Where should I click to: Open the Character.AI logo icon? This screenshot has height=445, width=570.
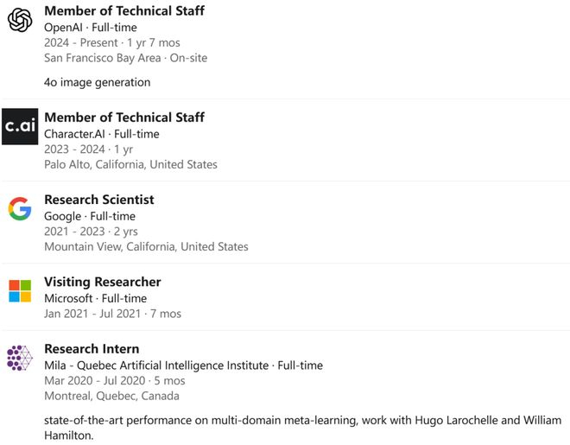pos(20,127)
